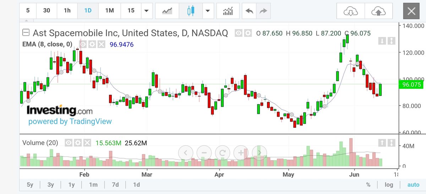Select the 5 minute interval
The image size is (426, 194).
click(x=28, y=11)
